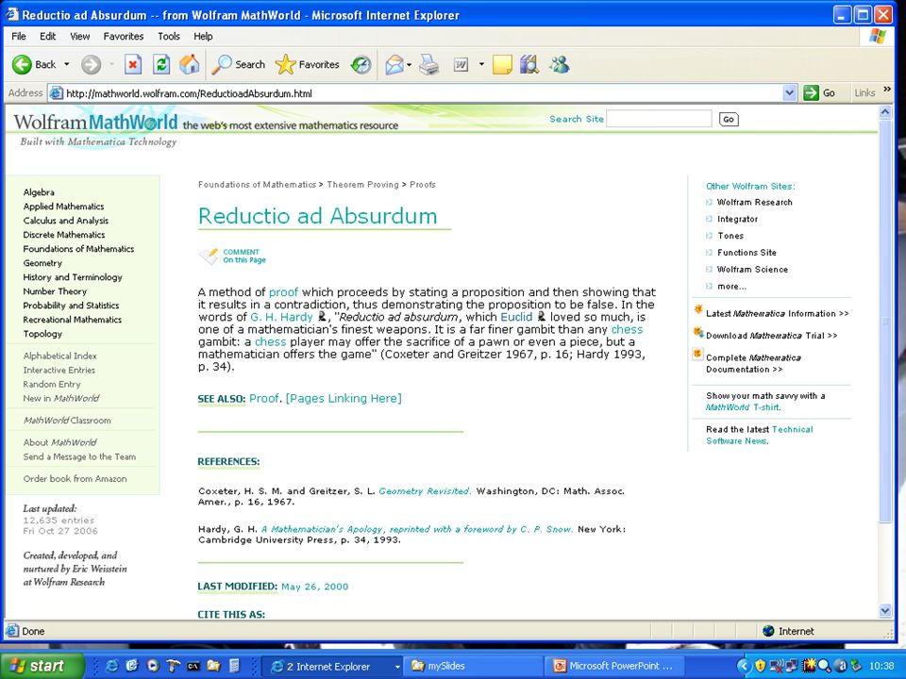The width and height of the screenshot is (906, 679).
Task: Click the Forward arrow button
Action: click(91, 65)
